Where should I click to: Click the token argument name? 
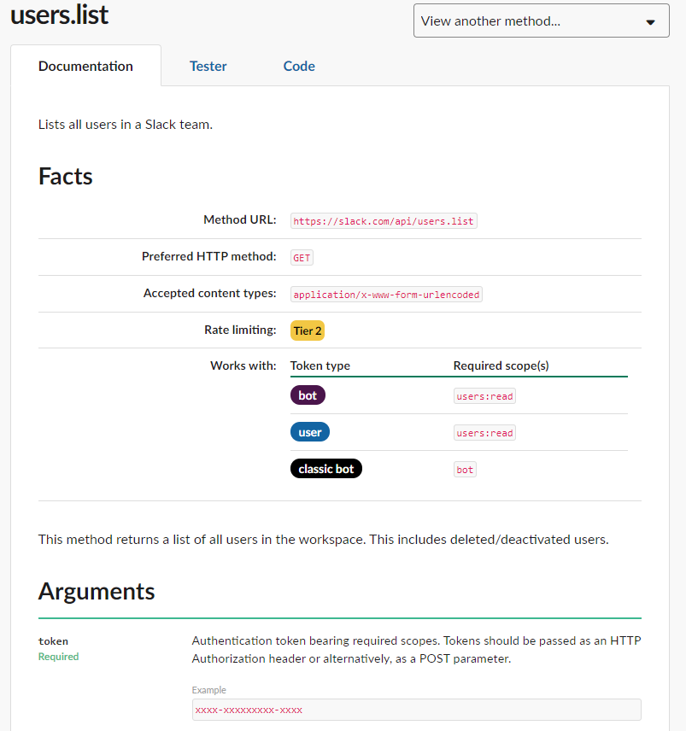coord(53,641)
